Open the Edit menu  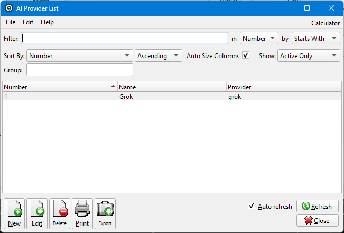[x=28, y=22]
